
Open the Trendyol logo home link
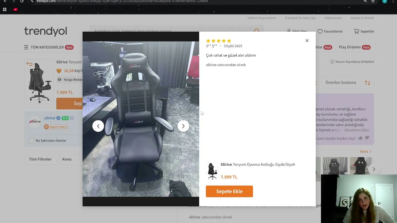coord(46,31)
